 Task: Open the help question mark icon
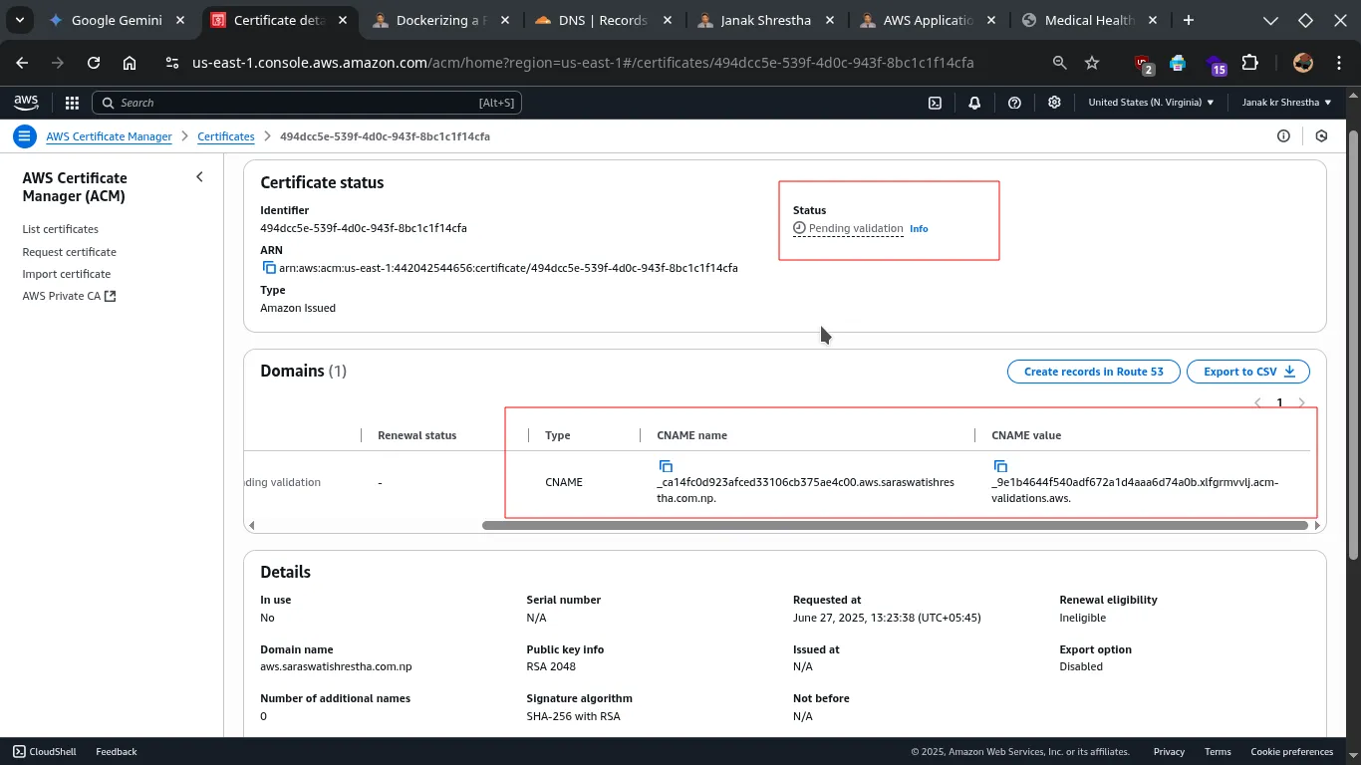[1014, 103]
